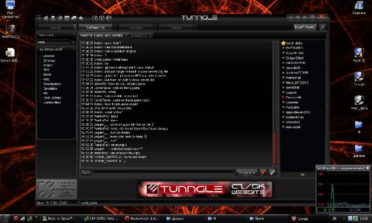
Task: Select the Sport category in tree
Action: coord(47,74)
